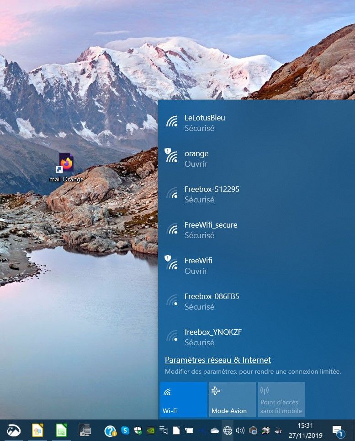The height and width of the screenshot is (441, 355).
Task: Toggle the Wi-Fi quick action tile
Action: click(183, 399)
